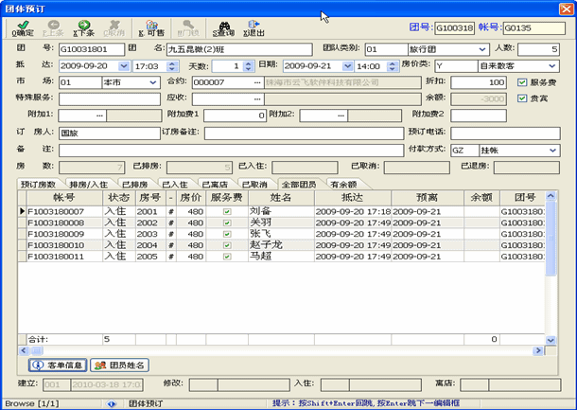Image resolution: width=577 pixels, height=410 pixels.
Task: Switch to the 排房/入住 tab
Action: click(x=88, y=184)
